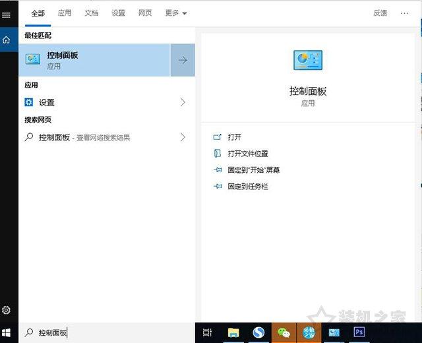This screenshot has height=343, width=422.
Task: Pin Control Panel via 固定到任务栏
Action: point(247,187)
